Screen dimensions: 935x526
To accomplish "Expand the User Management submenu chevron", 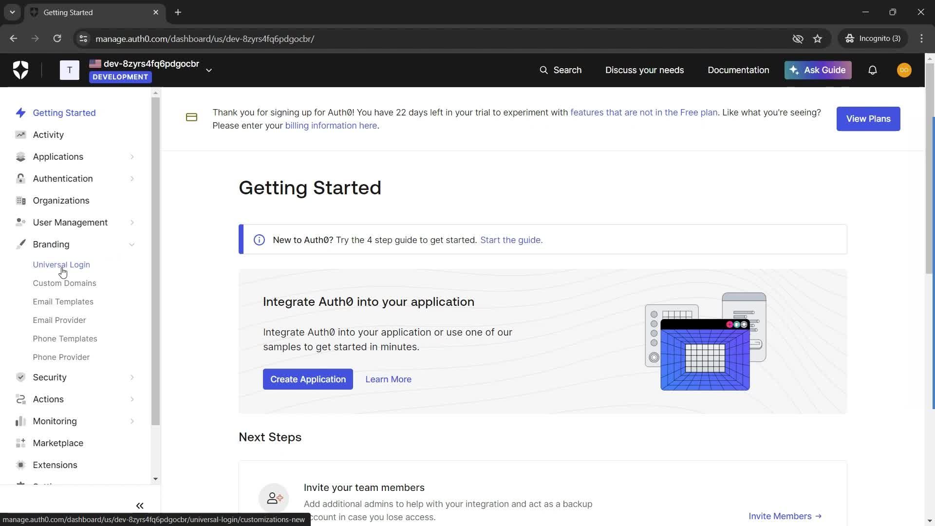I will pos(132,223).
